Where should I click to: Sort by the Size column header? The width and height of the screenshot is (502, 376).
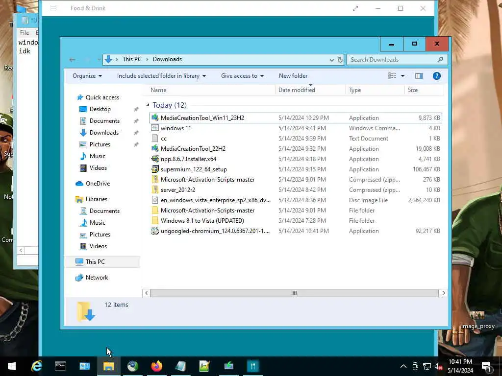(424, 90)
